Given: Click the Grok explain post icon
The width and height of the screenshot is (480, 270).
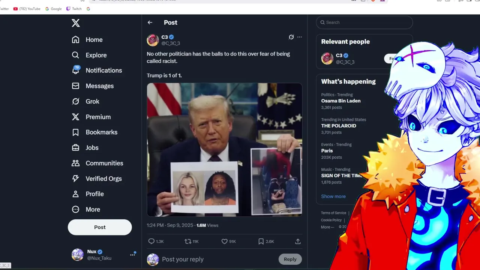Looking at the screenshot, I should point(291,37).
